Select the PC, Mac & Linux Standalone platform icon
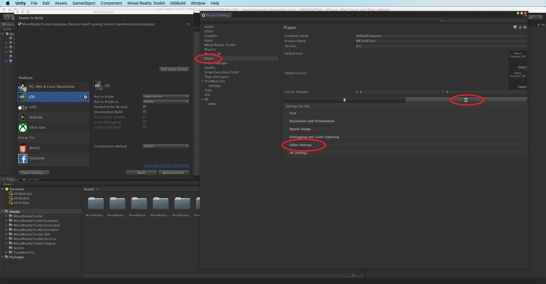The image size is (546, 284). coord(23,86)
